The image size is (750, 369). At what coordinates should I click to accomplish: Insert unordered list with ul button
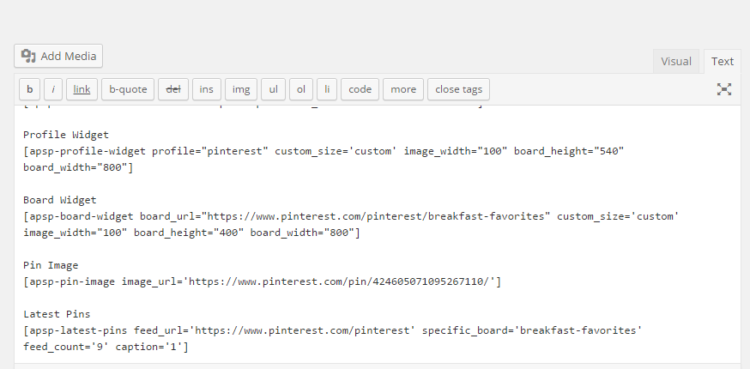(273, 89)
